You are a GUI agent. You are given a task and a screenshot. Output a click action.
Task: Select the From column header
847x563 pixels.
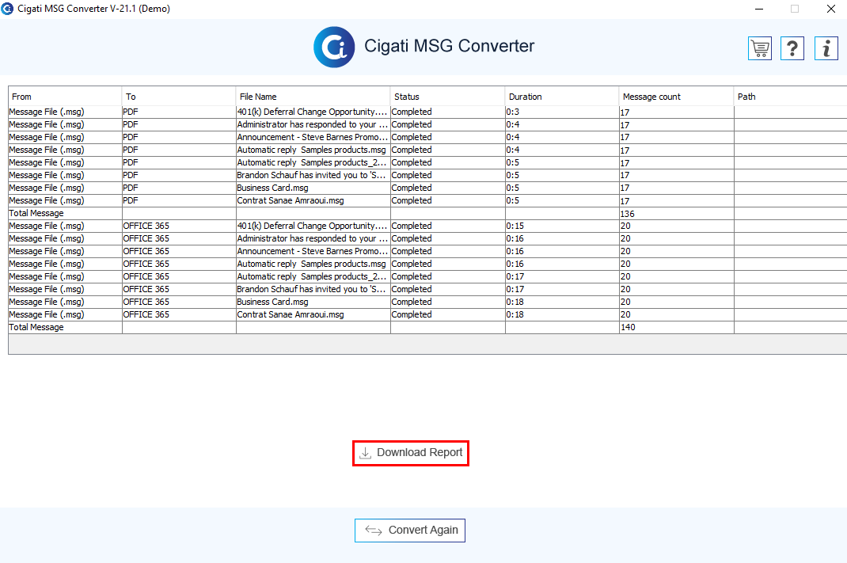coord(65,97)
